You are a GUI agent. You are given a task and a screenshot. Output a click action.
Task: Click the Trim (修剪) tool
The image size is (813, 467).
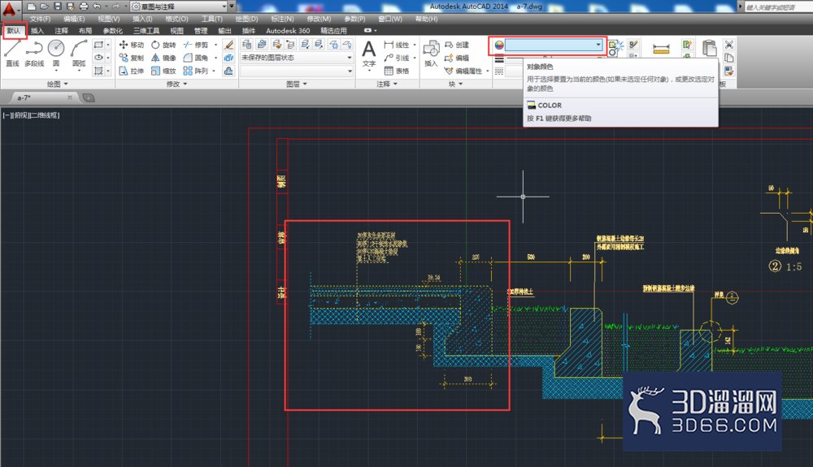[195, 45]
